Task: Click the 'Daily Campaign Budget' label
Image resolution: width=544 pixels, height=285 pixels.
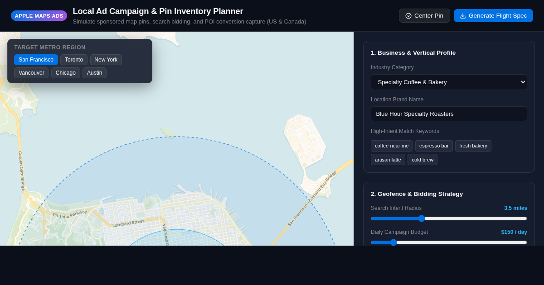Action: click(399, 232)
